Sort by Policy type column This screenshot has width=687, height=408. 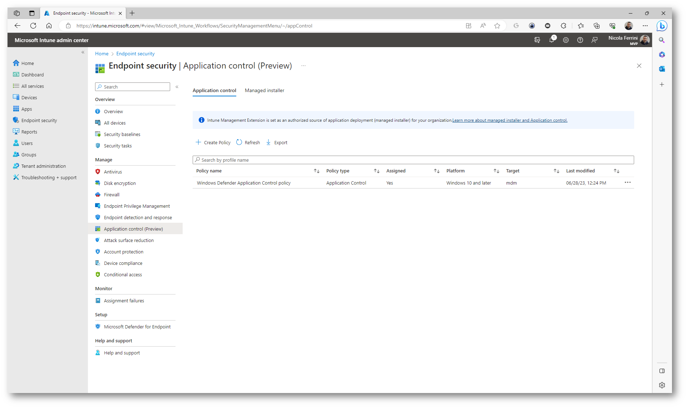click(x=377, y=171)
